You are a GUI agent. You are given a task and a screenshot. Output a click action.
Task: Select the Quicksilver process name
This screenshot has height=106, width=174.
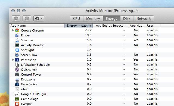click(29, 70)
